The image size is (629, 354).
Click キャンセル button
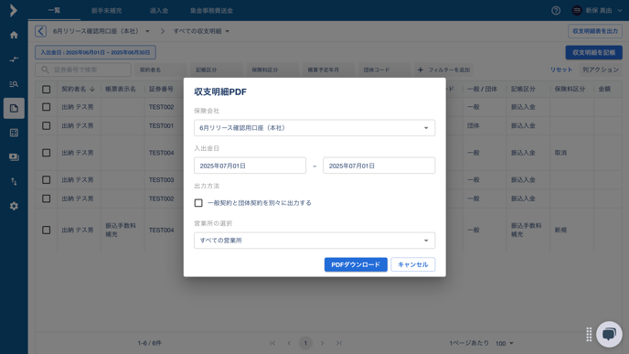[413, 264]
